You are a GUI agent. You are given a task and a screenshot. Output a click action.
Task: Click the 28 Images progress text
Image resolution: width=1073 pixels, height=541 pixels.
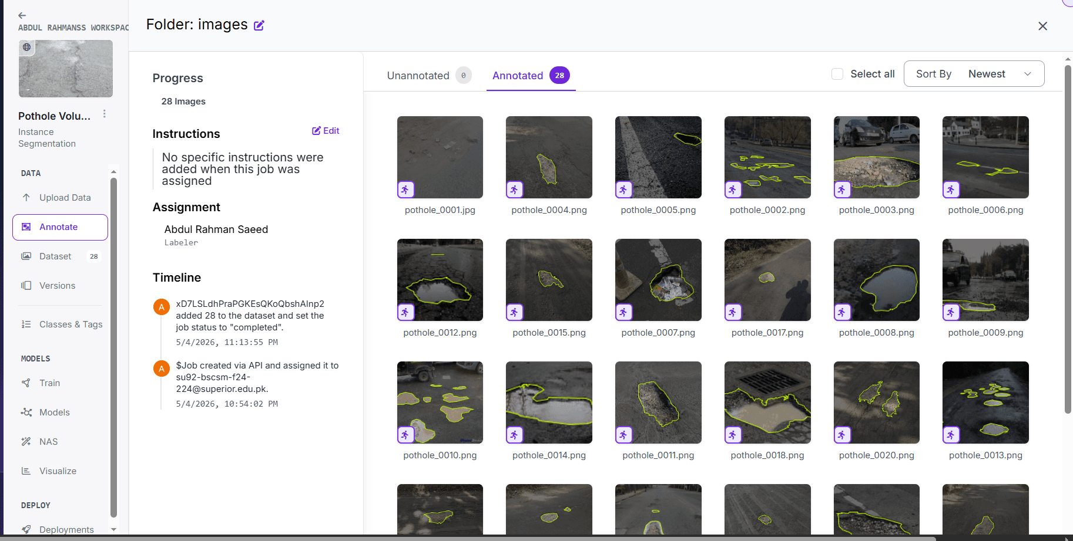coord(183,102)
